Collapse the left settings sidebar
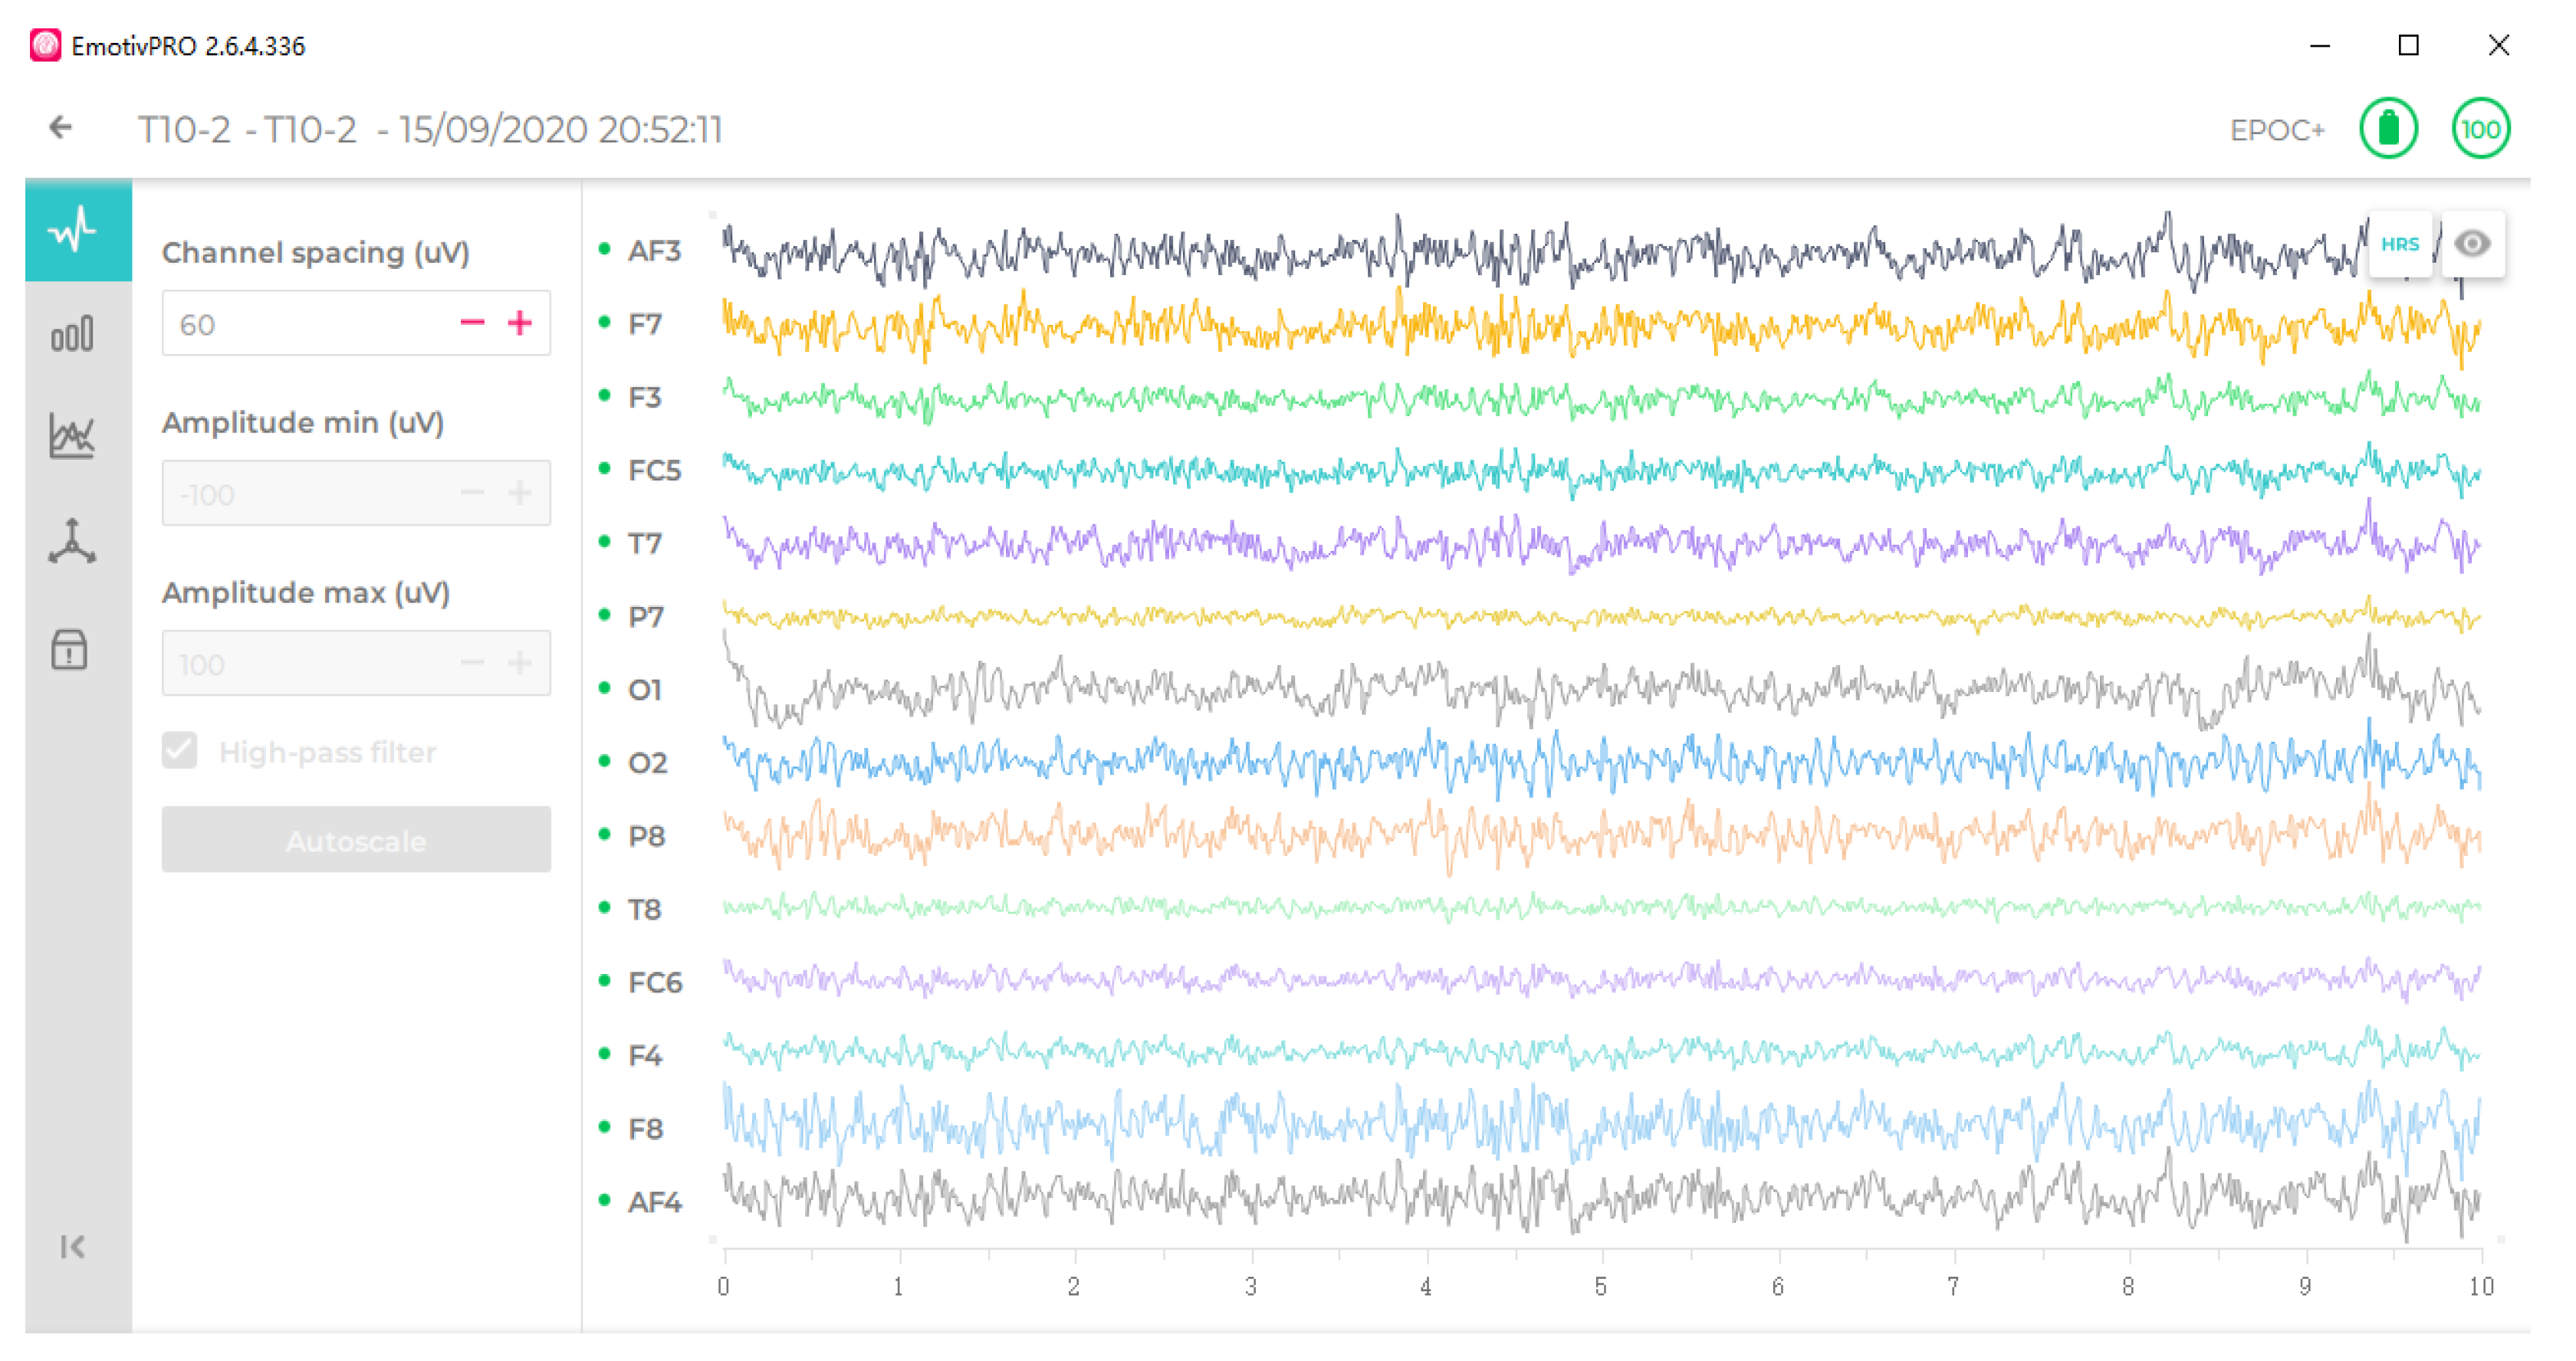 (72, 1246)
